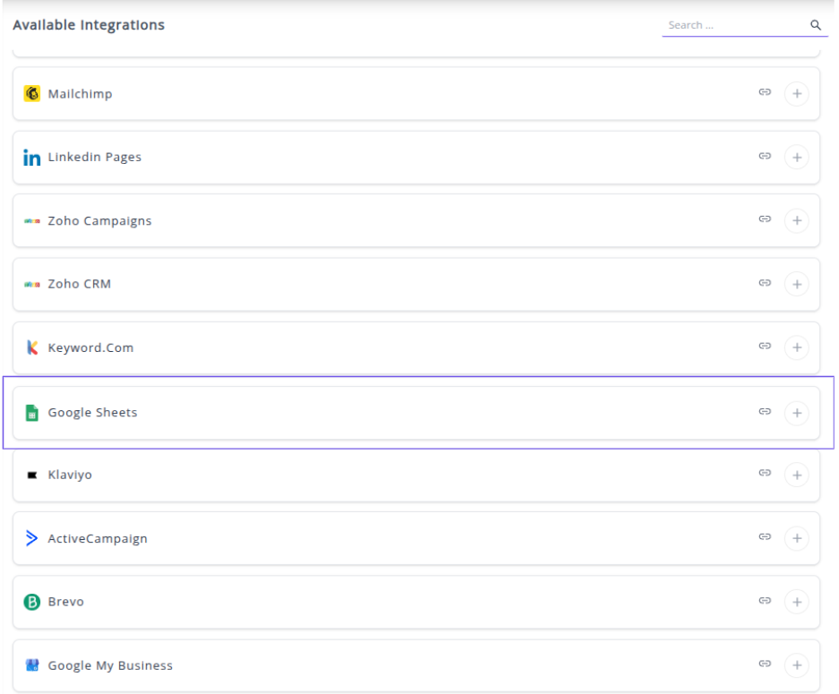
Task: Add the Brevo integration
Action: click(796, 602)
